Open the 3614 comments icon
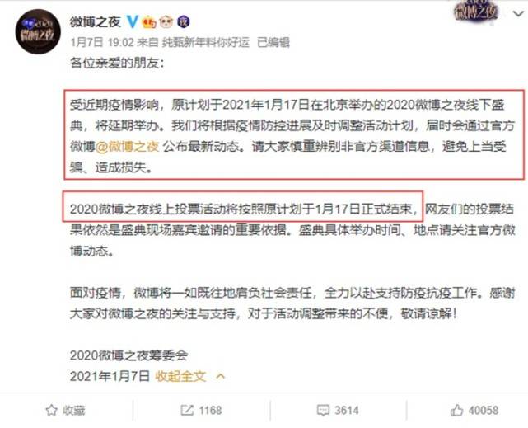The width and height of the screenshot is (528, 428). point(323,410)
